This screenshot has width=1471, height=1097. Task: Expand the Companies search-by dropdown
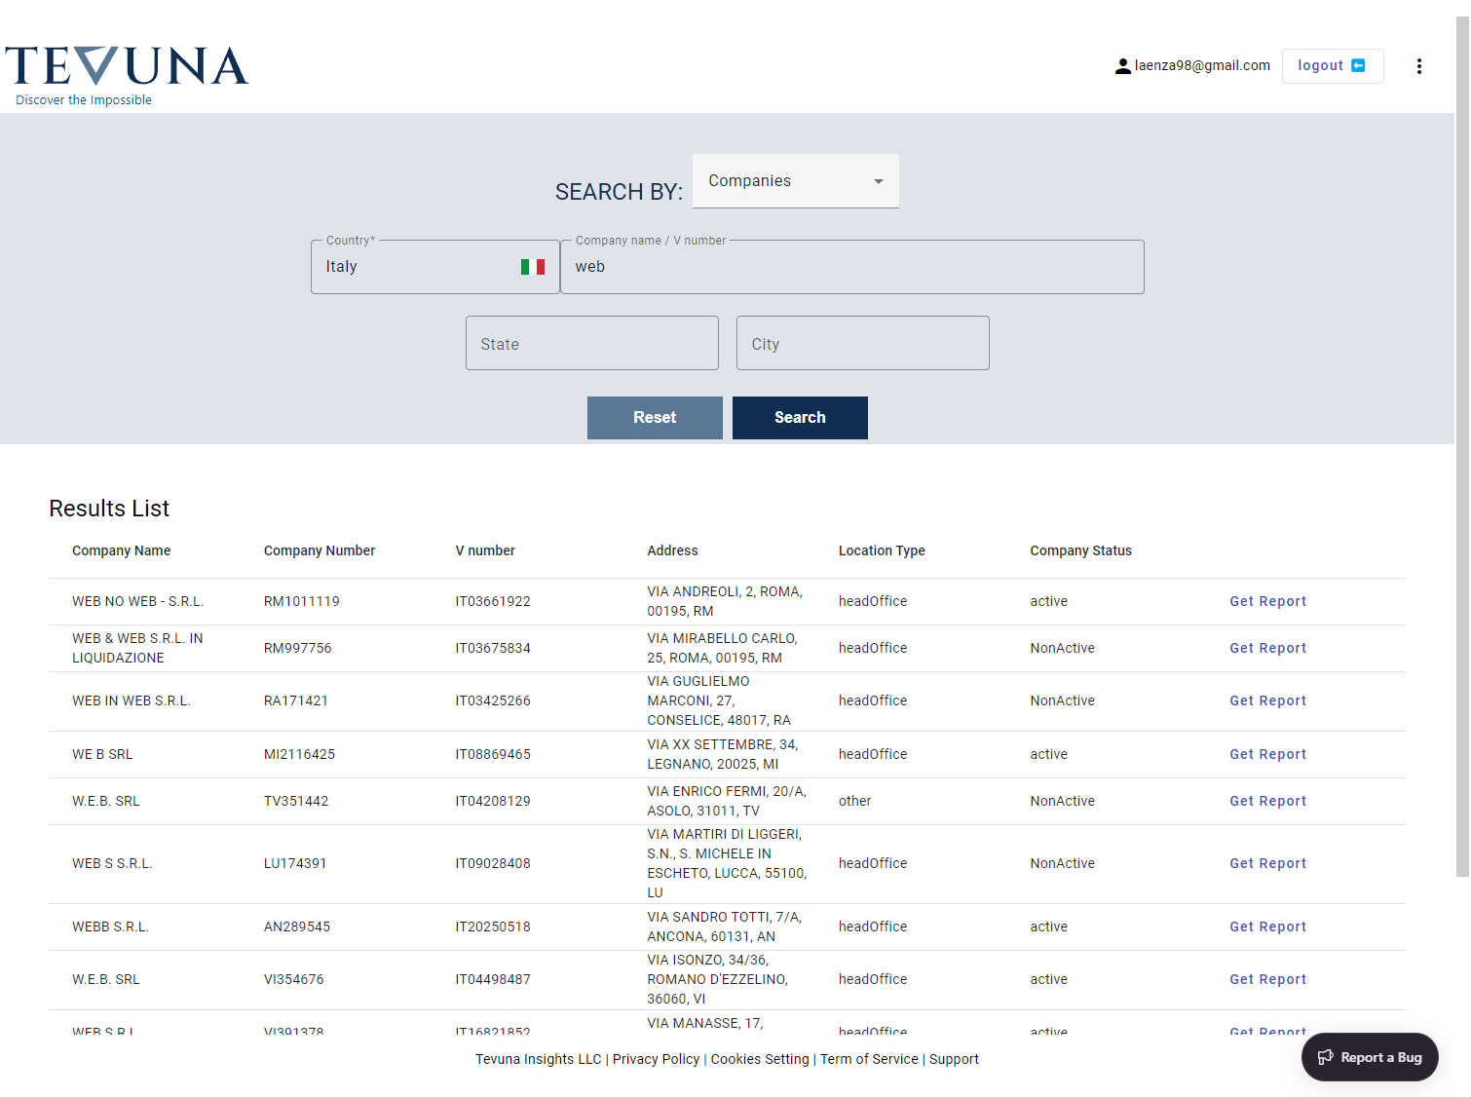(x=795, y=181)
